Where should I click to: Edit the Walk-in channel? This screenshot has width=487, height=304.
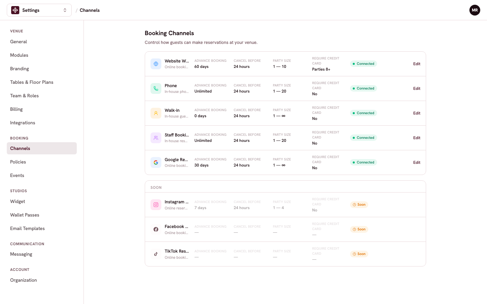[417, 113]
